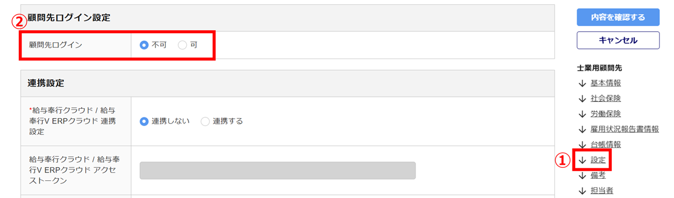Click the down arrow next to 備考
Screen dimensions: 674x198
pyautogui.click(x=582, y=176)
